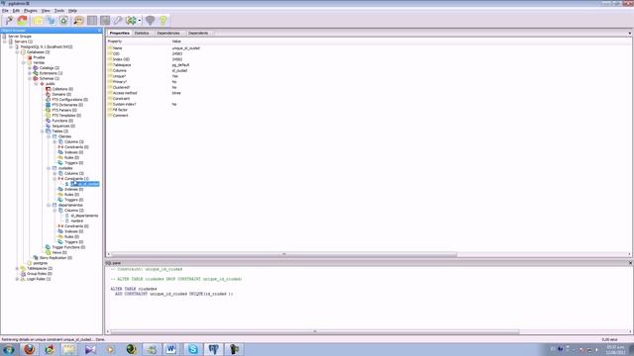Open the Tools menu
Image resolution: width=634 pixels, height=356 pixels.
click(59, 11)
